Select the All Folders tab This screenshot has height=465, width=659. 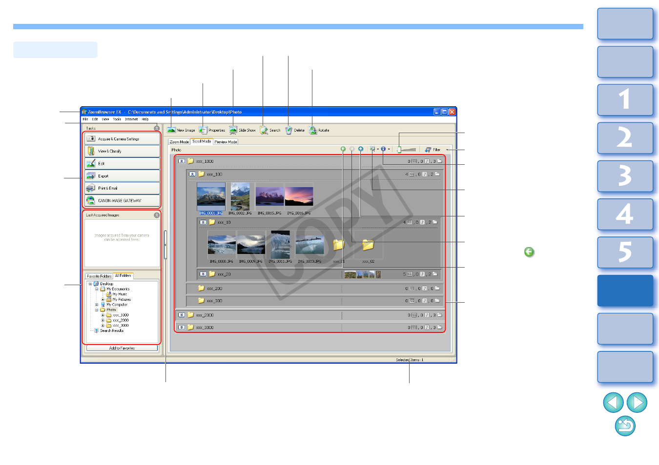pos(123,275)
